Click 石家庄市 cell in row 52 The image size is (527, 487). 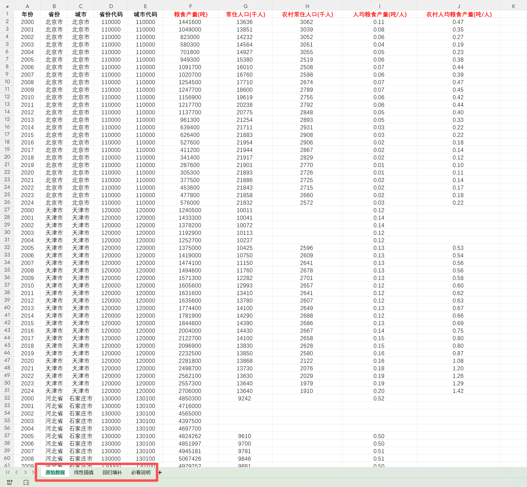click(81, 398)
